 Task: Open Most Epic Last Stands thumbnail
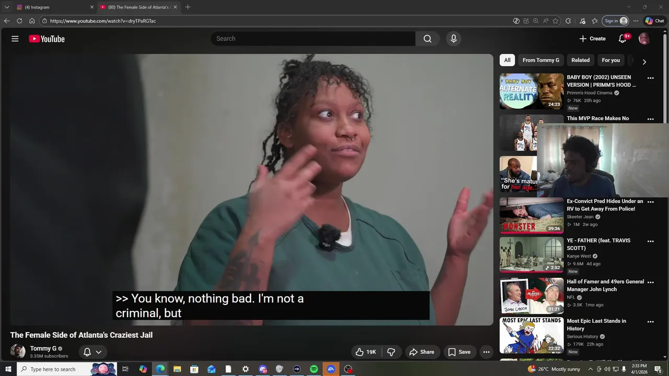point(531,335)
